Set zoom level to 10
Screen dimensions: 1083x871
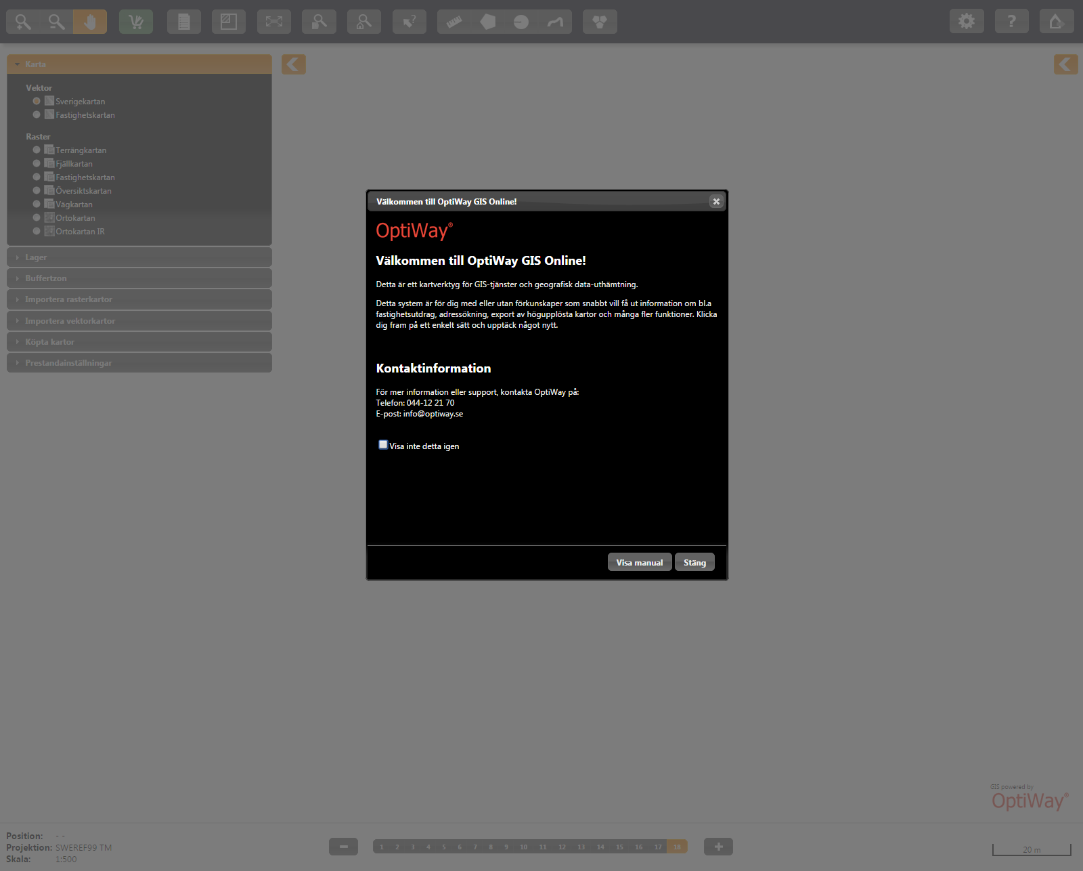pos(523,847)
